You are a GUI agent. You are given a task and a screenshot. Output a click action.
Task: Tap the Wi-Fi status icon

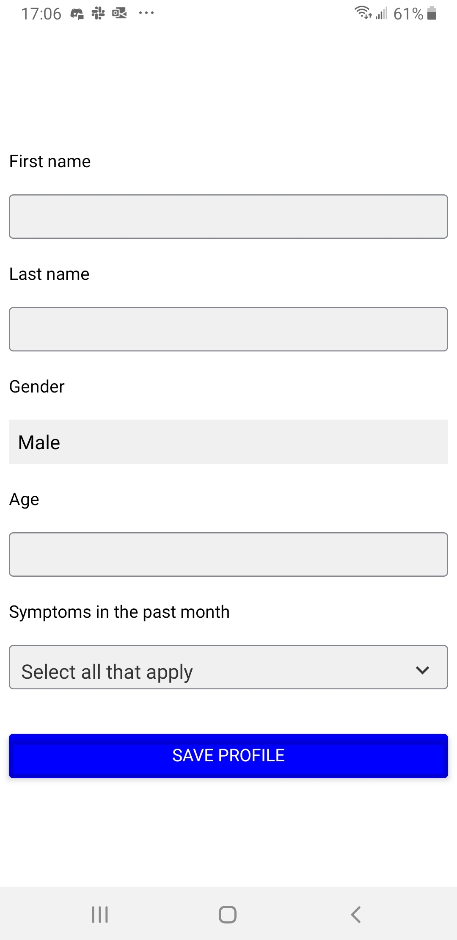pyautogui.click(x=363, y=13)
